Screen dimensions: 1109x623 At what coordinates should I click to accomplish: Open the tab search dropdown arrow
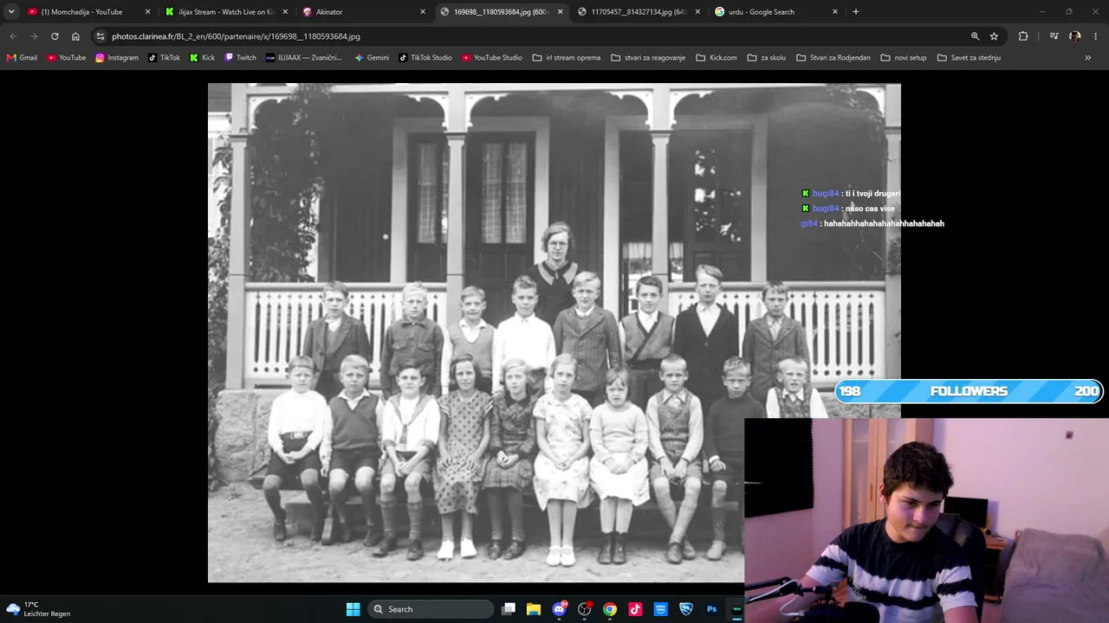click(11, 12)
